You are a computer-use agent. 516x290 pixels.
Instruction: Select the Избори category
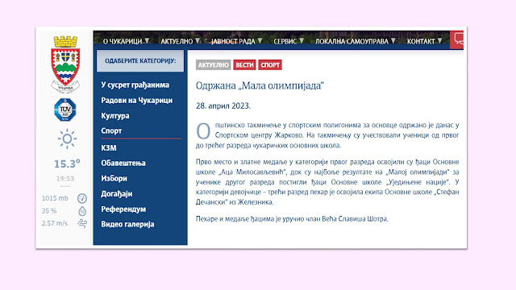pyautogui.click(x=114, y=179)
